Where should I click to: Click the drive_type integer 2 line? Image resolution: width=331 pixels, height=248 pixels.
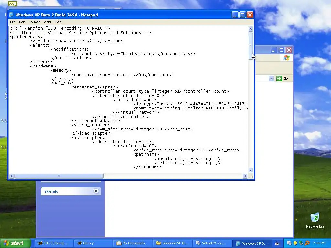tap(187, 150)
